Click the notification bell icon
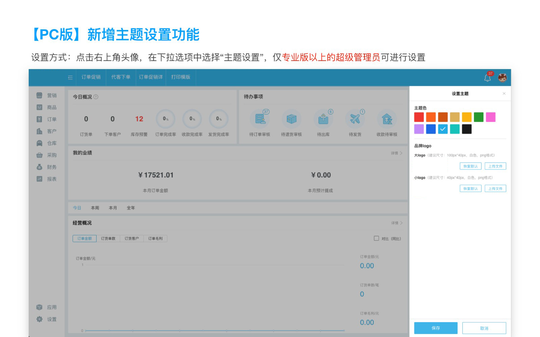540x337 pixels. 487,78
